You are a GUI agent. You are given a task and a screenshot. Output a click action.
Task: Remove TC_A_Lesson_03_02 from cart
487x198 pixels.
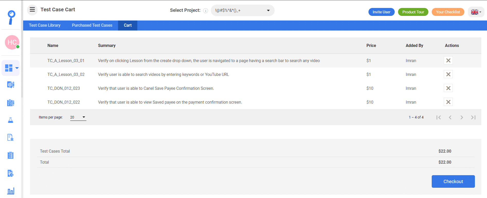(448, 74)
